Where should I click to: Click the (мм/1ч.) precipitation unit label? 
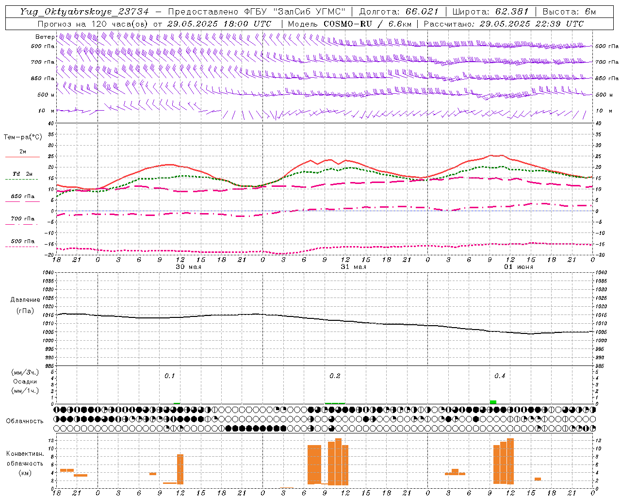(x=25, y=391)
